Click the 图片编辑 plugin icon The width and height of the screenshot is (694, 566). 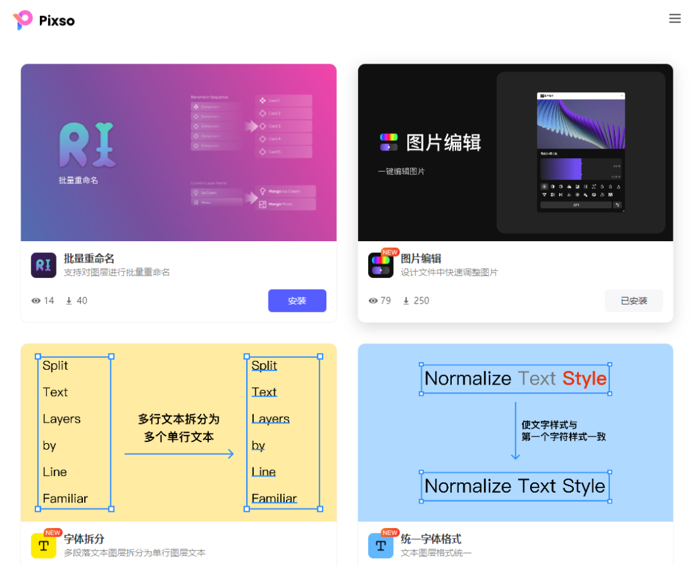click(x=380, y=265)
